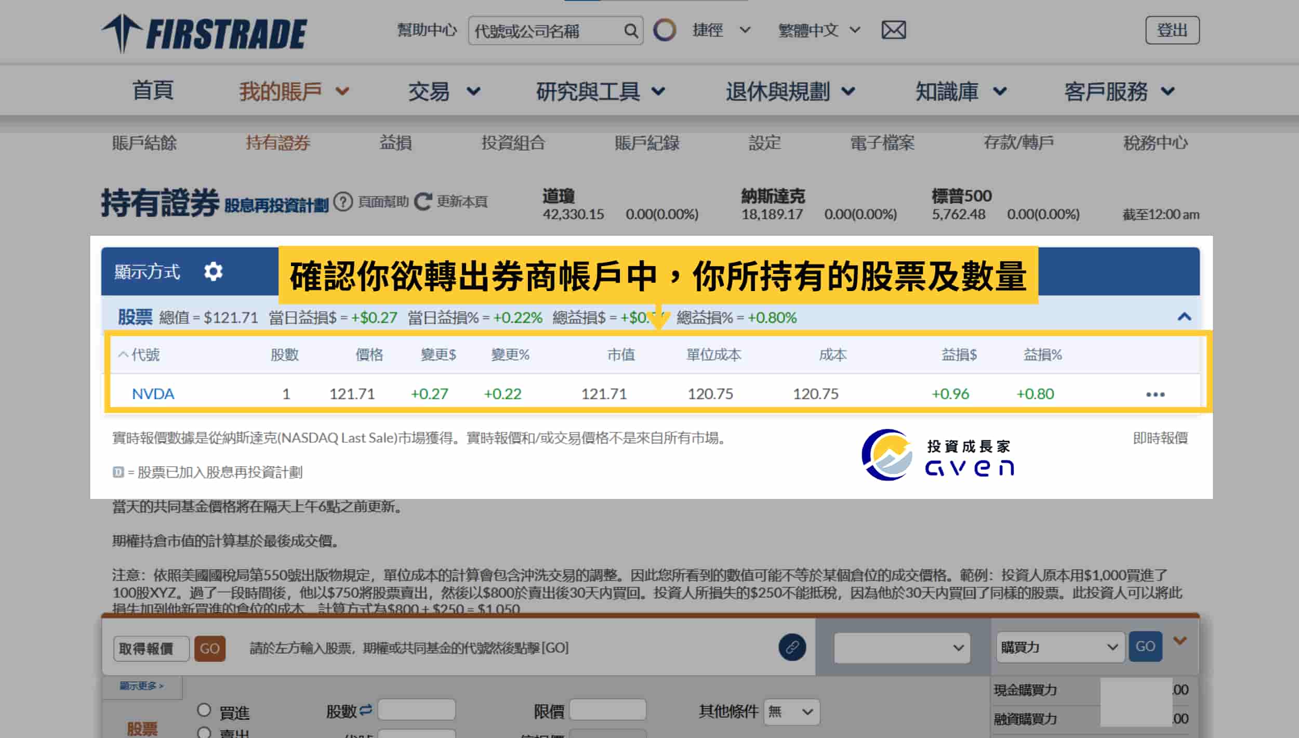Screen dimensions: 1299x738
Task: Open the NVDA row ellipsis menu
Action: pyautogui.click(x=1155, y=394)
